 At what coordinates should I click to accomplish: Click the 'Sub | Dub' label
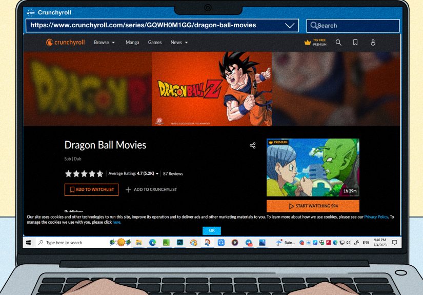point(73,159)
